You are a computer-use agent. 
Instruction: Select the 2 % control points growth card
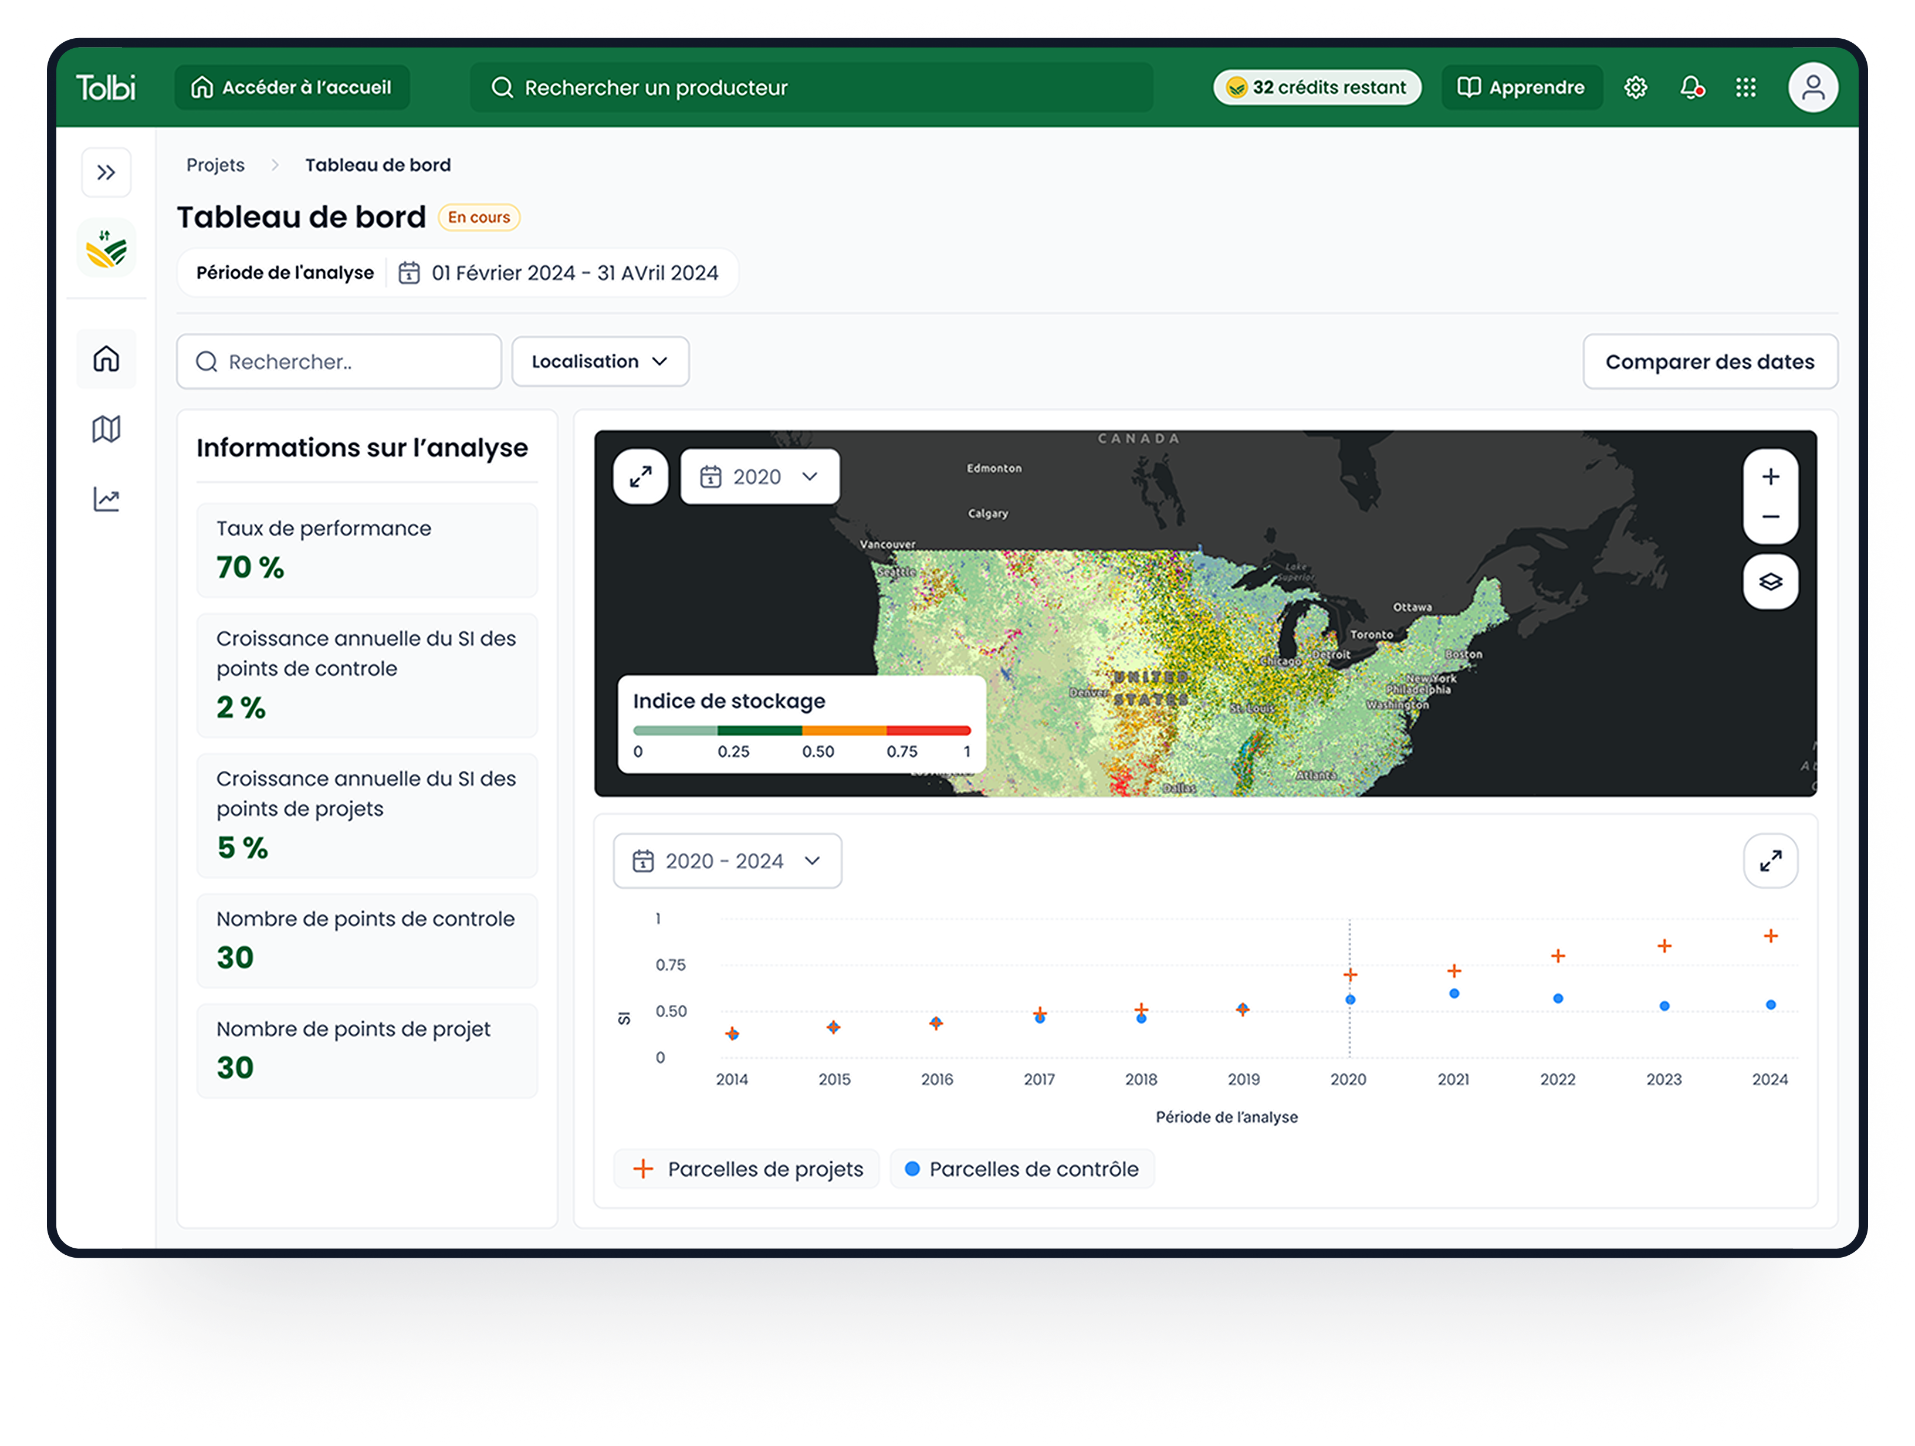[x=367, y=676]
